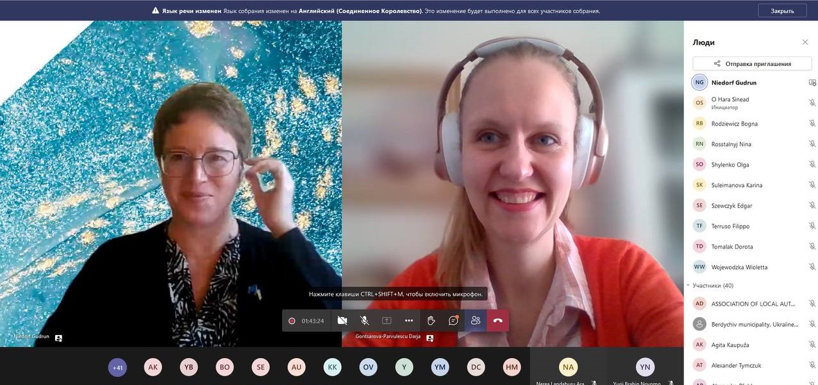This screenshot has width=818, height=385.
Task: Click the share screen icon
Action: click(x=387, y=320)
